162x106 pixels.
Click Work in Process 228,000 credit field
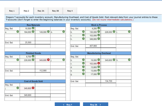pos(108,32)
